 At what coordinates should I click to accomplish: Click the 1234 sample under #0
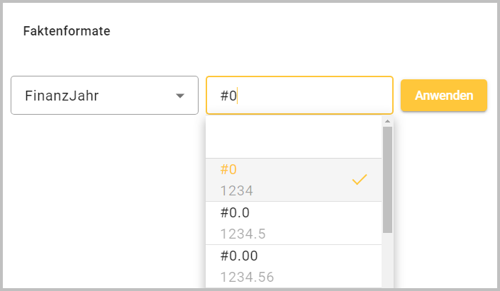[x=237, y=190]
